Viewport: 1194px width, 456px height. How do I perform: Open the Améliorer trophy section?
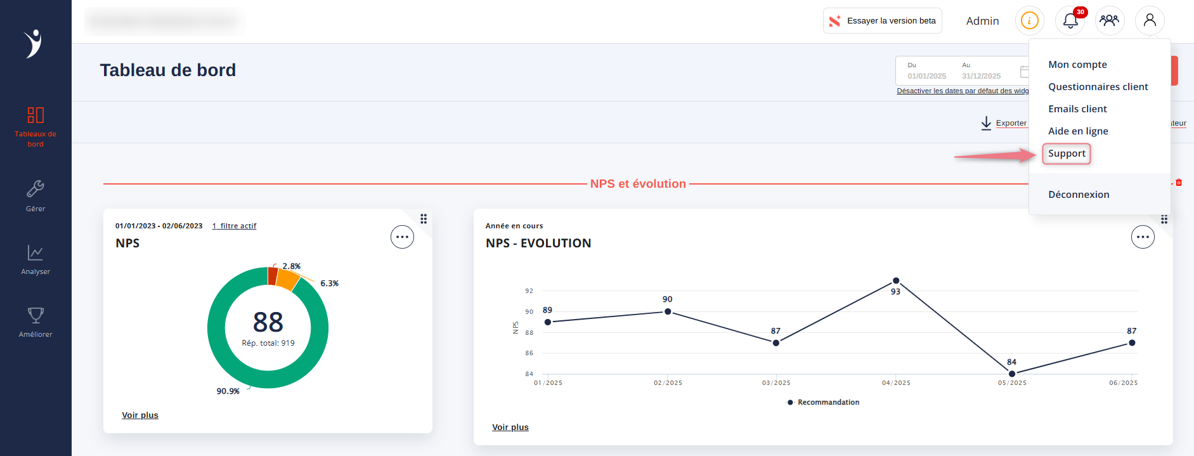point(36,322)
